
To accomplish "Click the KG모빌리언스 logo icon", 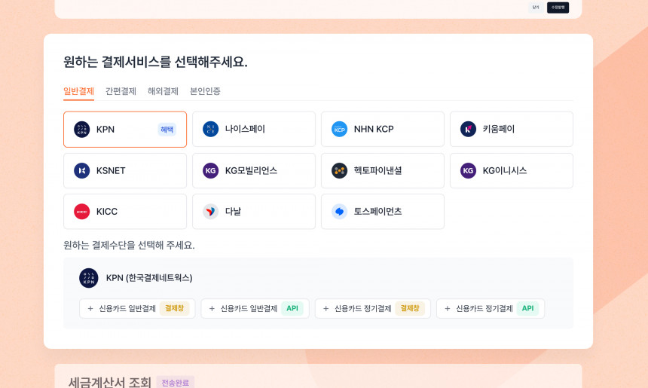I will (211, 171).
